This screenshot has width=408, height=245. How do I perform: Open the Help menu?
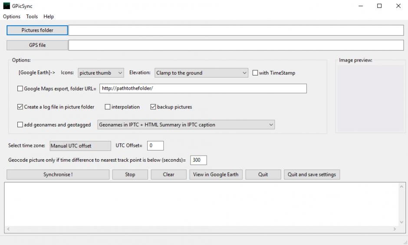[49, 16]
